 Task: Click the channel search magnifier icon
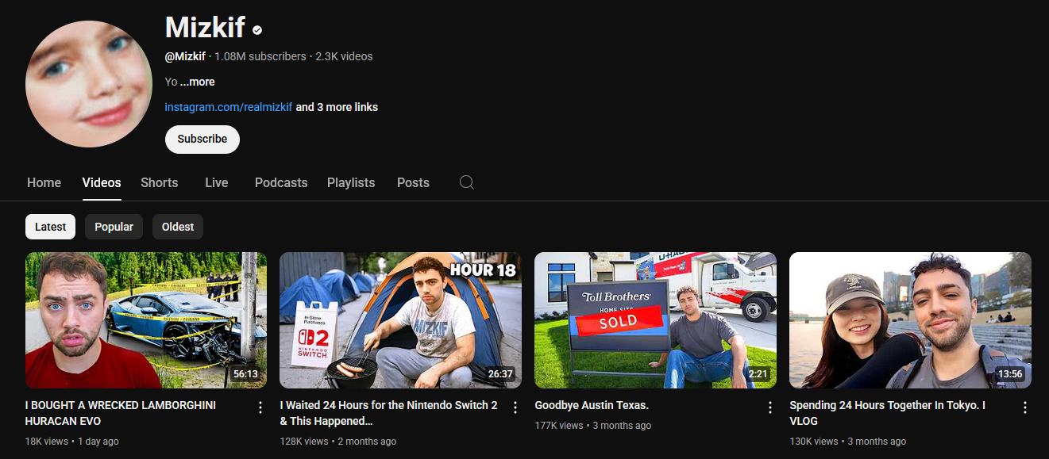467,182
